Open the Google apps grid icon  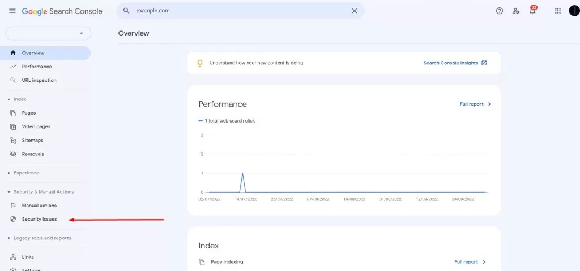click(558, 11)
